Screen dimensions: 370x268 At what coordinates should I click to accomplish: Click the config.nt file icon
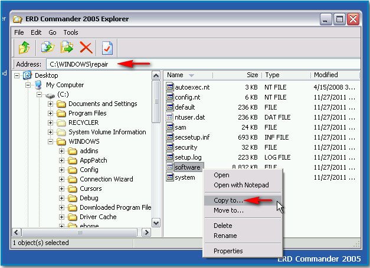[170, 97]
